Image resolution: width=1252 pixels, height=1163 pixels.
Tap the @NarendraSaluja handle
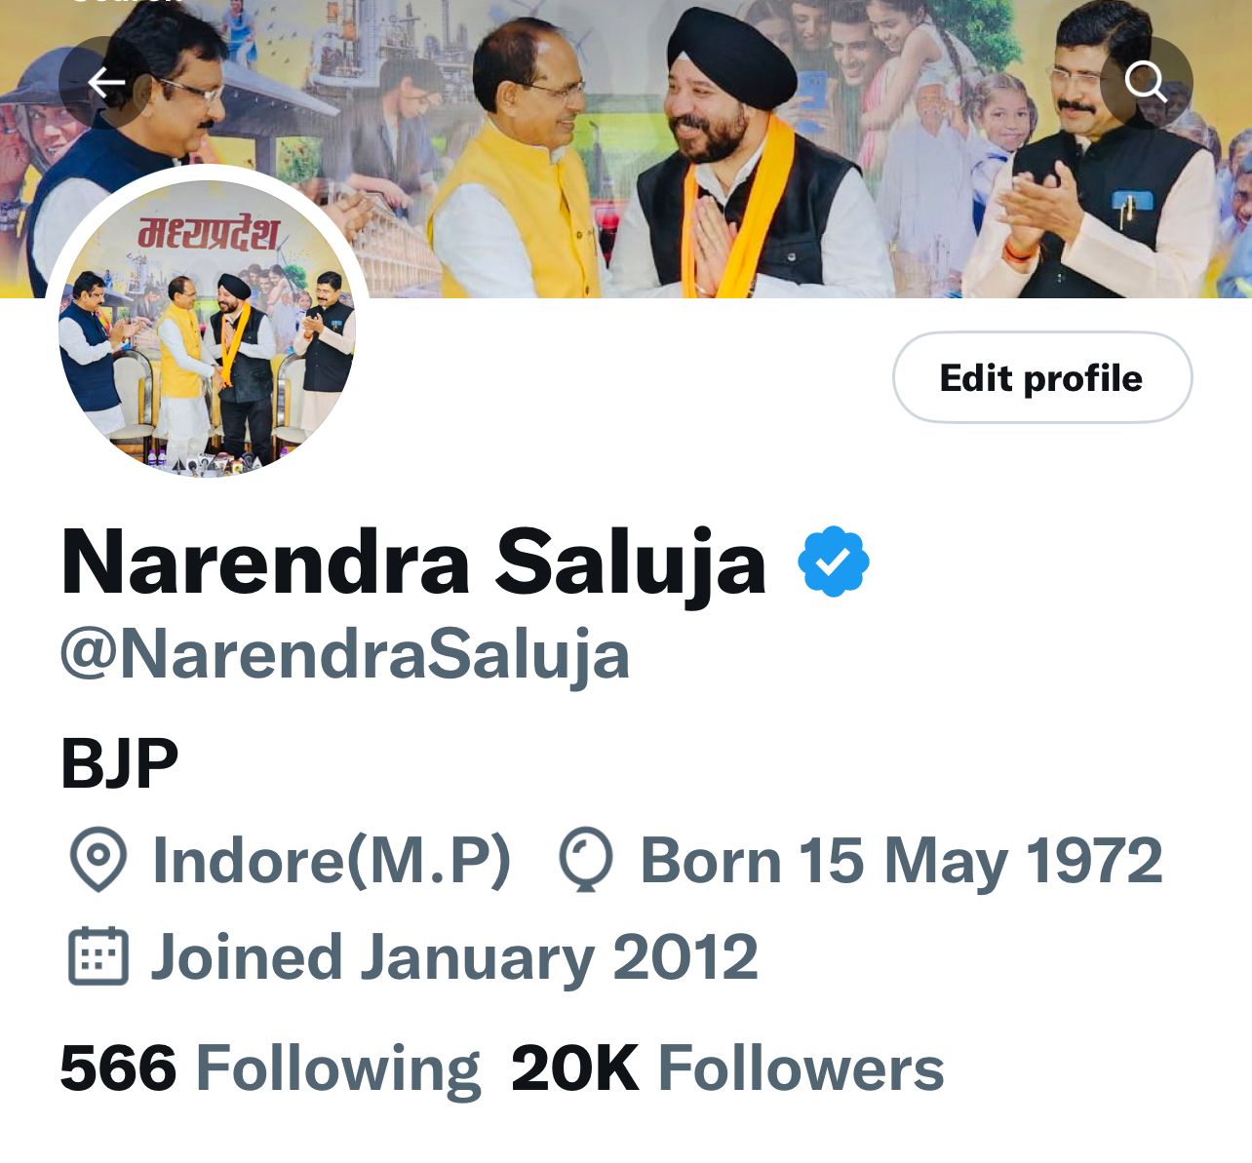coord(345,655)
